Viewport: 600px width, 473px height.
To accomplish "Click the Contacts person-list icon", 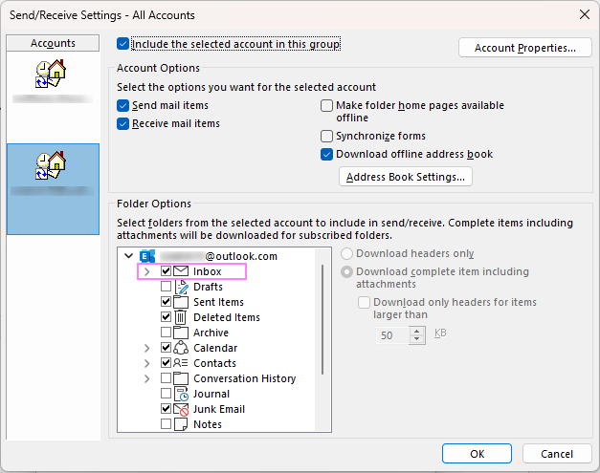I will pos(181,363).
